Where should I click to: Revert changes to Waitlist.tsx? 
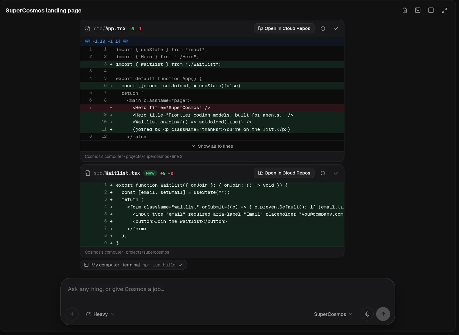[323, 173]
